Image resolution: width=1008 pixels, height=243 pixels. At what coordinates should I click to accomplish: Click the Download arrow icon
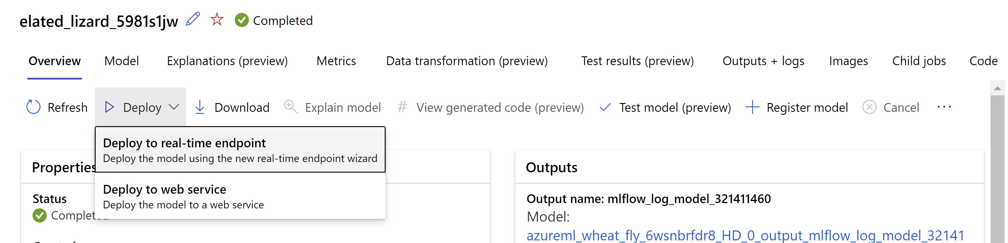pyautogui.click(x=200, y=107)
